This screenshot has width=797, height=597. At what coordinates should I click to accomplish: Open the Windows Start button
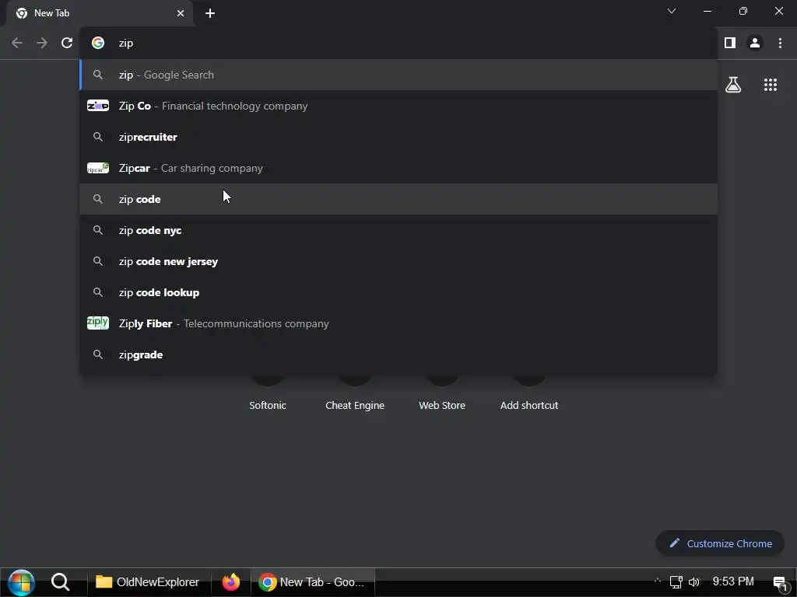click(x=21, y=582)
